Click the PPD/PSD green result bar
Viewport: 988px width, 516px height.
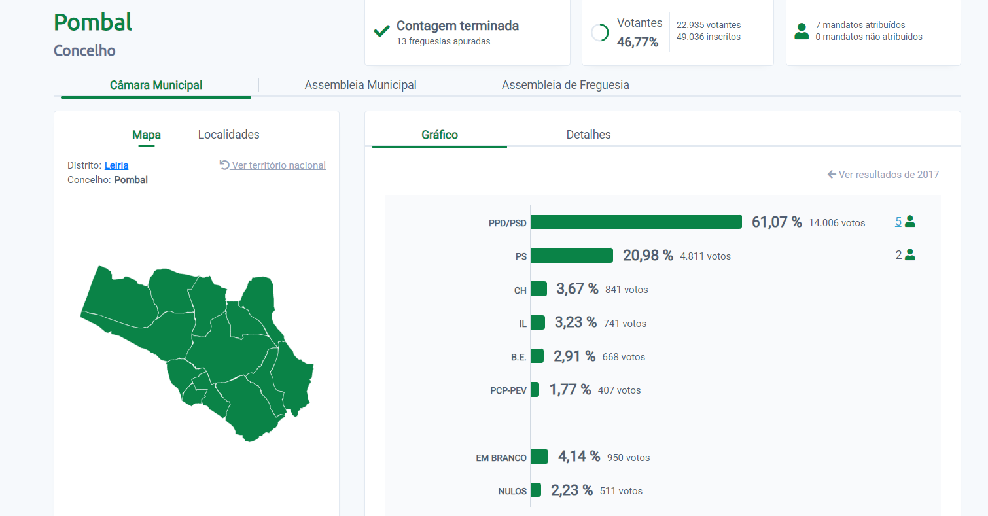coord(635,222)
